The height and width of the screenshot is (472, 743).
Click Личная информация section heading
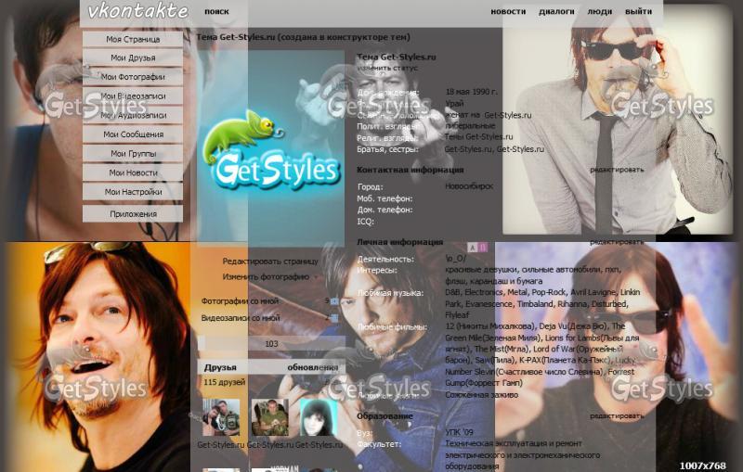[400, 242]
